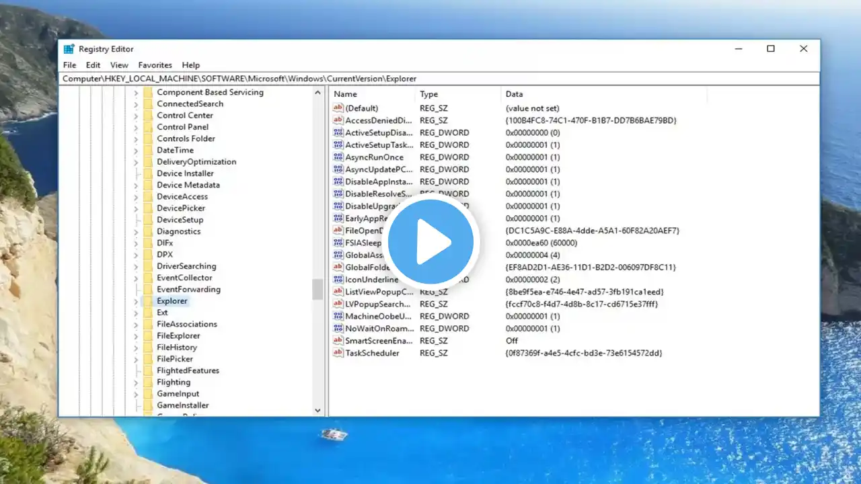
Task: Click the DisableResolveS... value icon
Action: coord(338,194)
